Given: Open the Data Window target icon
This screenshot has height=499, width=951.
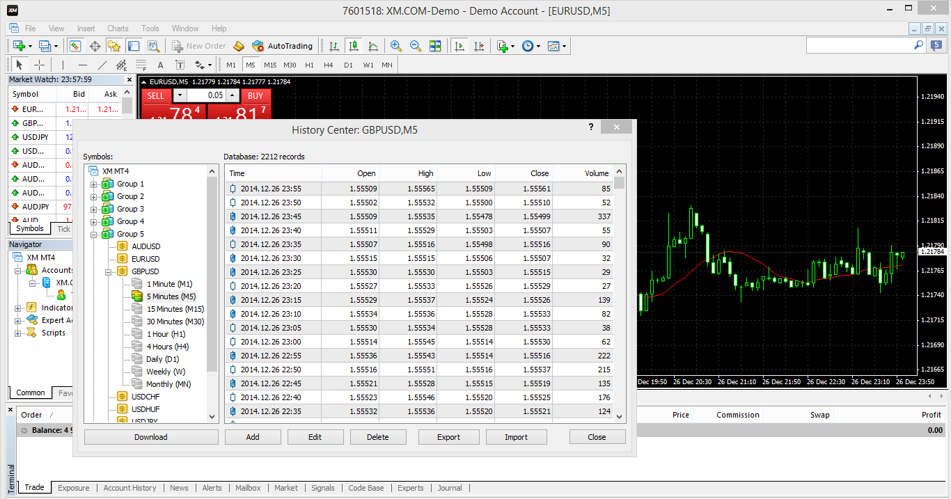Looking at the screenshot, I should coord(95,46).
